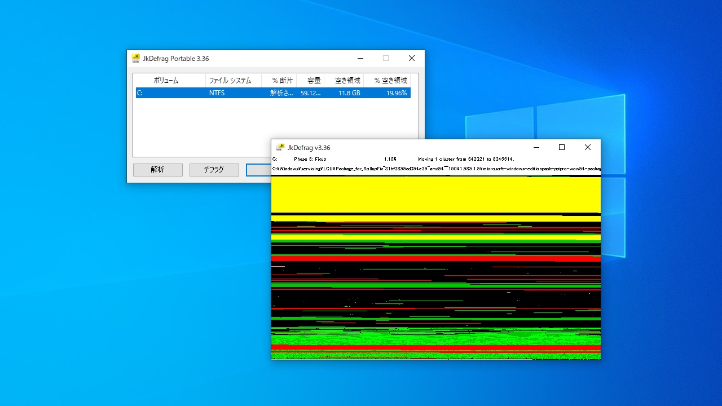This screenshot has width=722, height=406.
Task: Click the Moving 1 cluster status message
Action: 466,159
